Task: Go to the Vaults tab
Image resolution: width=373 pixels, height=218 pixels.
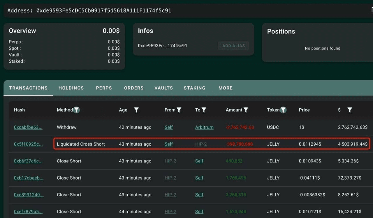Action: pos(163,88)
